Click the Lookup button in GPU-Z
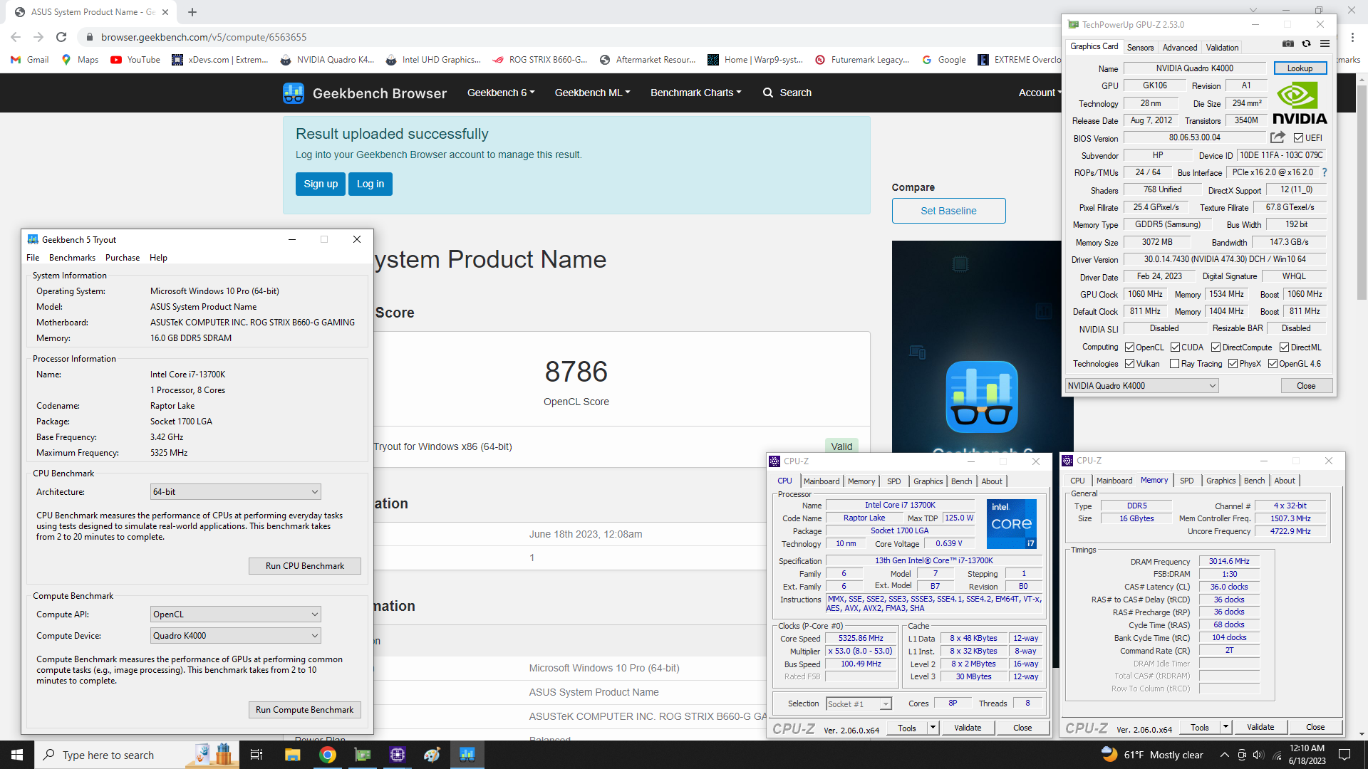Image resolution: width=1368 pixels, height=769 pixels. pyautogui.click(x=1300, y=68)
